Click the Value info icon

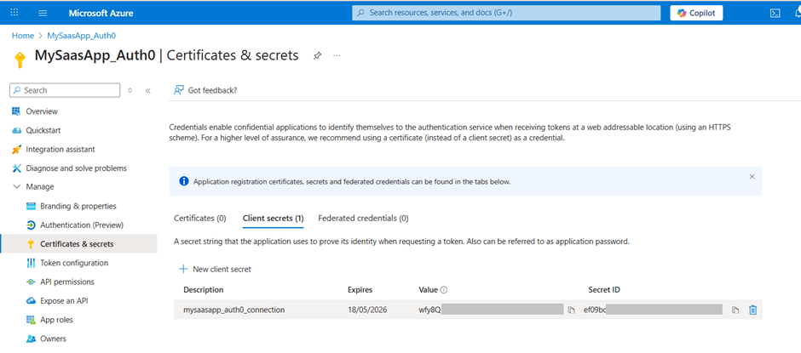[x=444, y=290]
